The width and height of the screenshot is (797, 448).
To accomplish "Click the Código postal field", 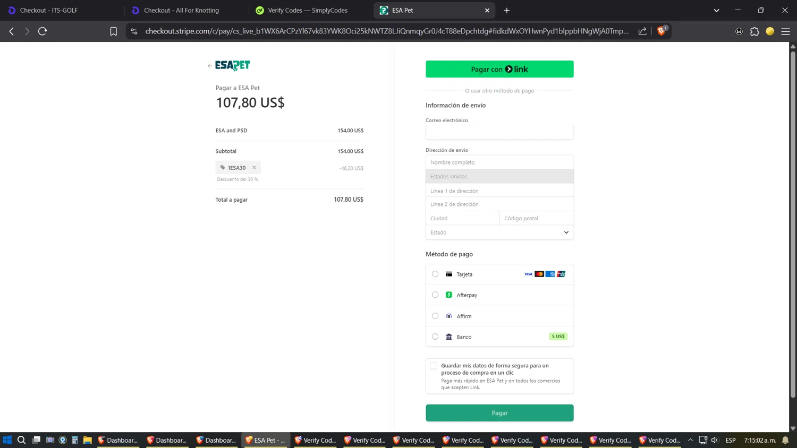I will [537, 218].
